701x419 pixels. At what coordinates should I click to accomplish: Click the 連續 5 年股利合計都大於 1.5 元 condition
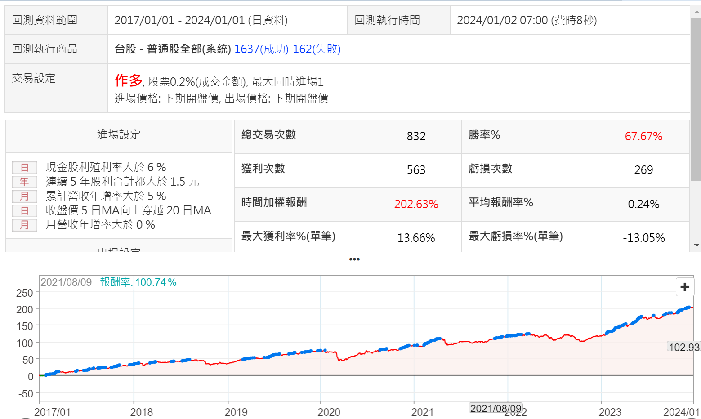[x=122, y=182]
